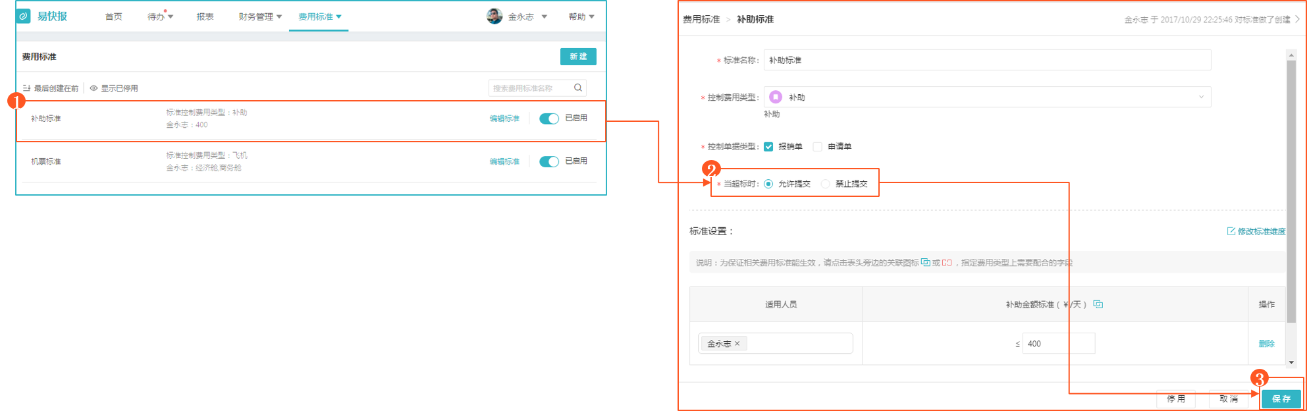Image resolution: width=1307 pixels, height=411 pixels.
Task: Open the 费用标准 dropdown menu
Action: pos(319,16)
